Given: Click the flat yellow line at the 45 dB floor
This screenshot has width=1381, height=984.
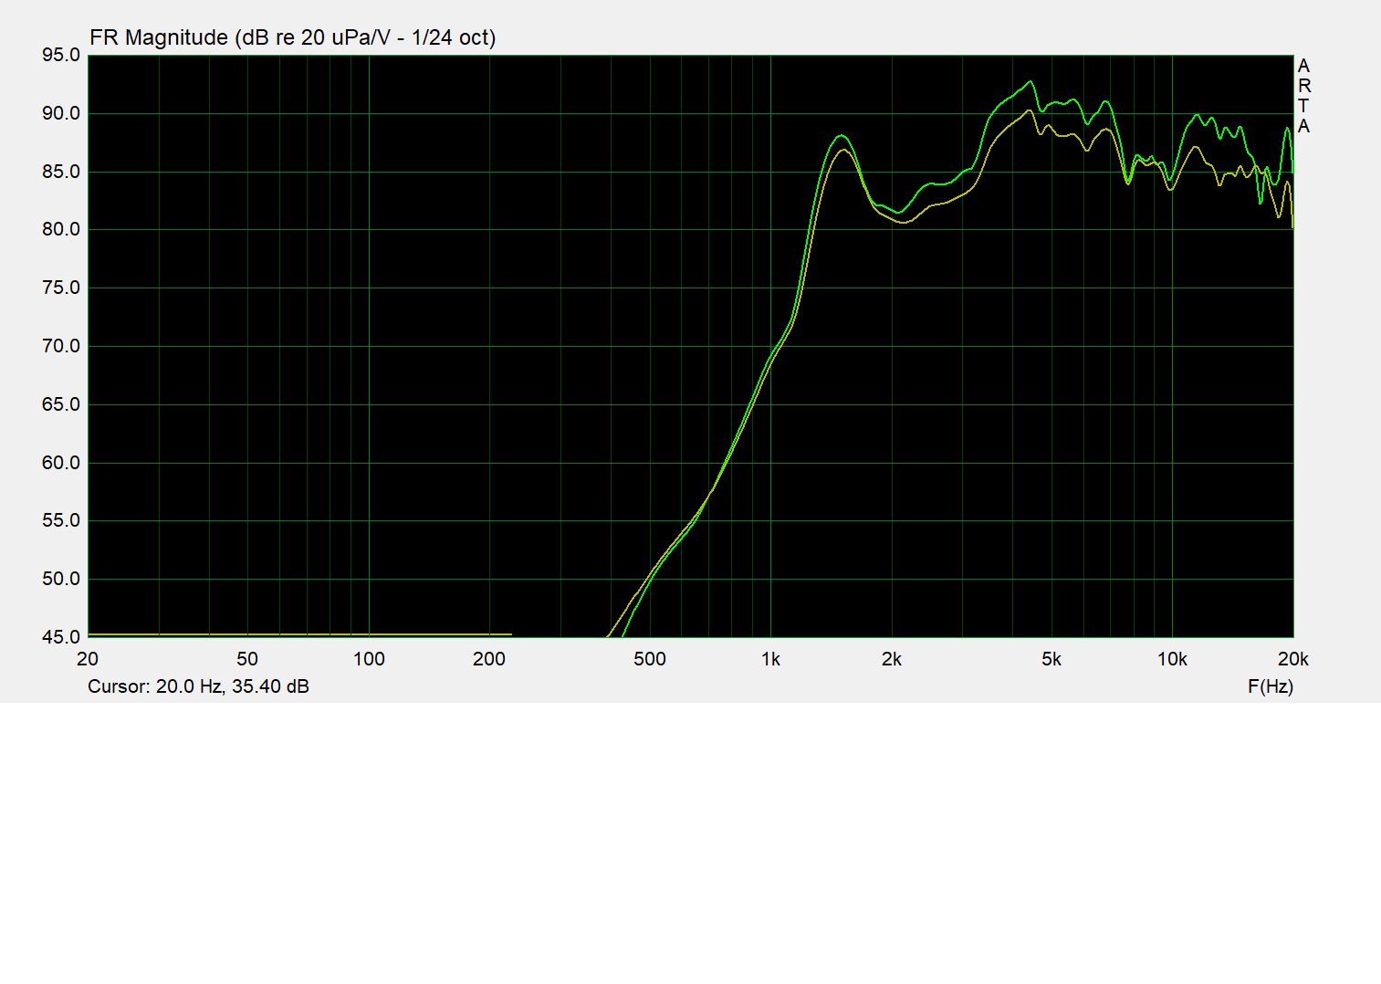Looking at the screenshot, I should click(x=301, y=634).
